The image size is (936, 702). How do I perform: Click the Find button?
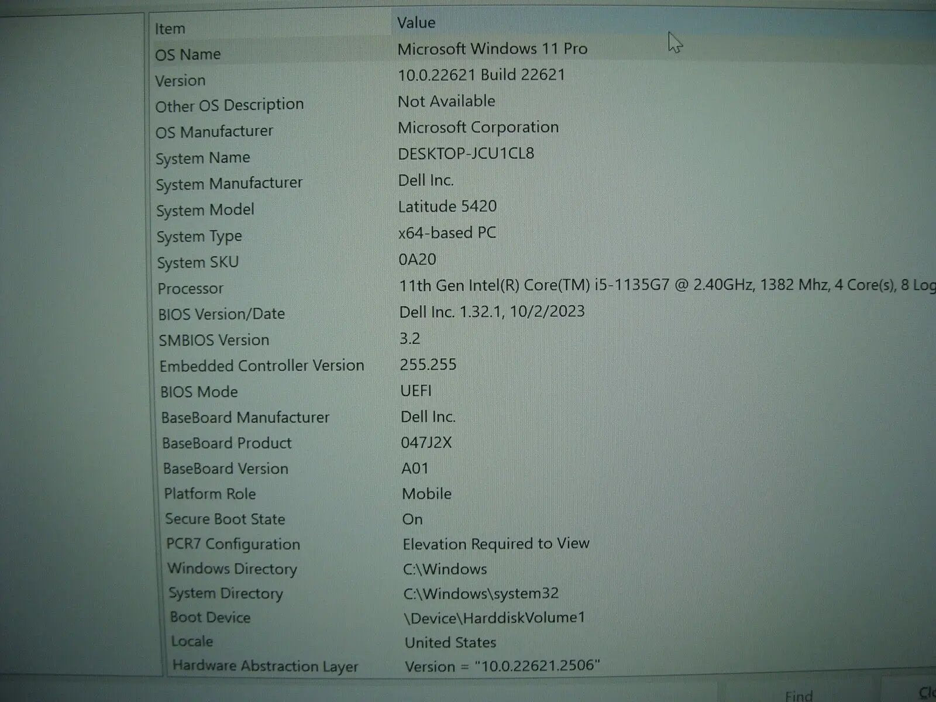[x=799, y=694]
